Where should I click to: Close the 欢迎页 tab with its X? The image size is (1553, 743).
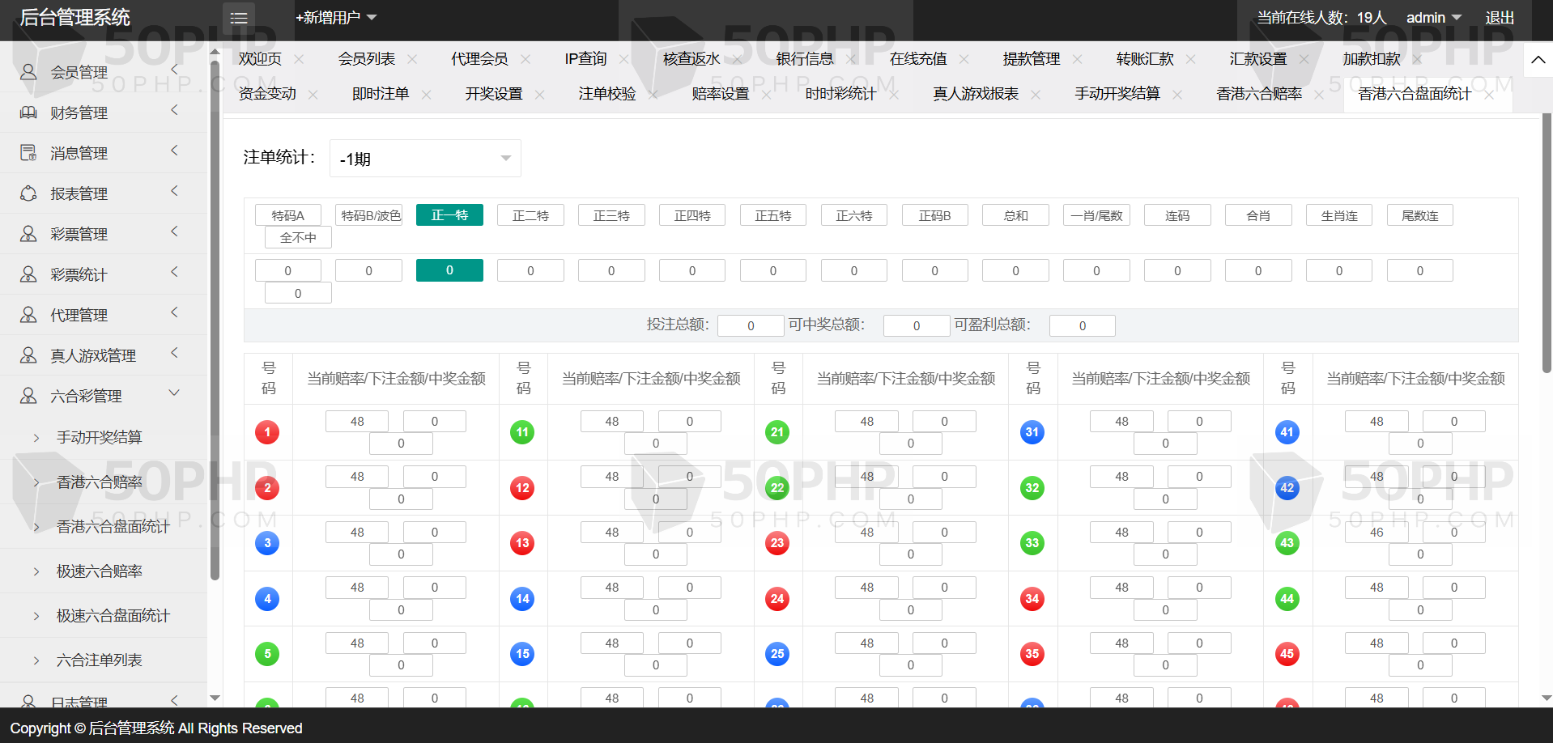pyautogui.click(x=299, y=59)
